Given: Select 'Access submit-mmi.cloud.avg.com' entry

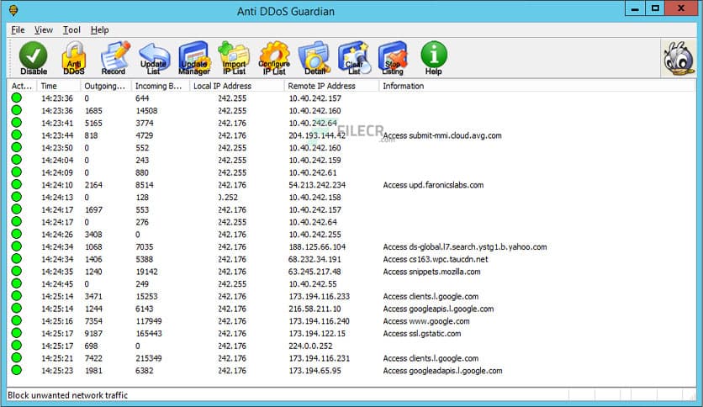Looking at the screenshot, I should (x=442, y=135).
